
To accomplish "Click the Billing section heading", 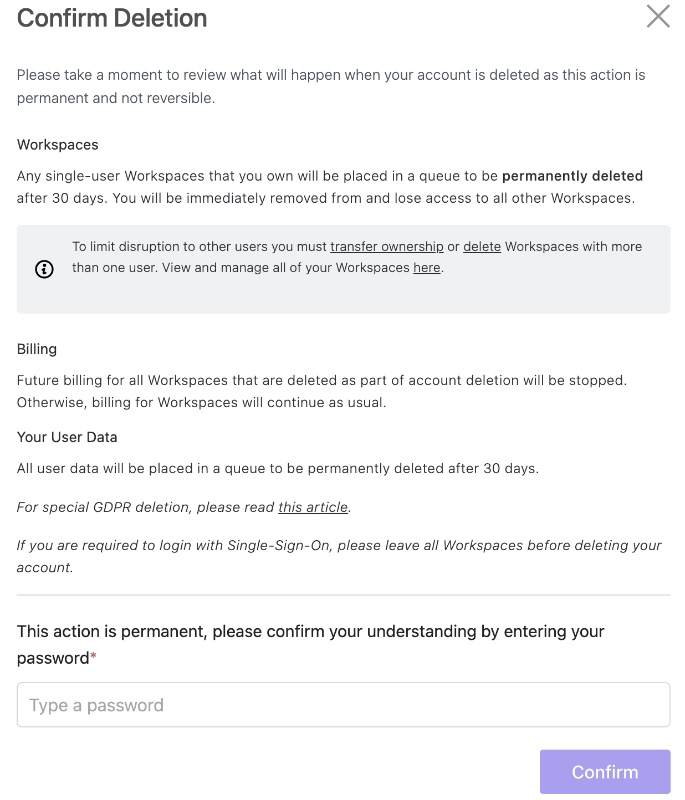I will pos(37,349).
